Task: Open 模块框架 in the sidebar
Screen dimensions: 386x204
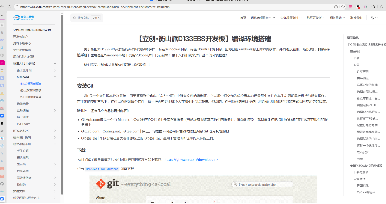Action: coord(23,158)
